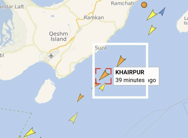Select the small yellow ship directly under KHAIRPUR vessel

[x=102, y=87]
